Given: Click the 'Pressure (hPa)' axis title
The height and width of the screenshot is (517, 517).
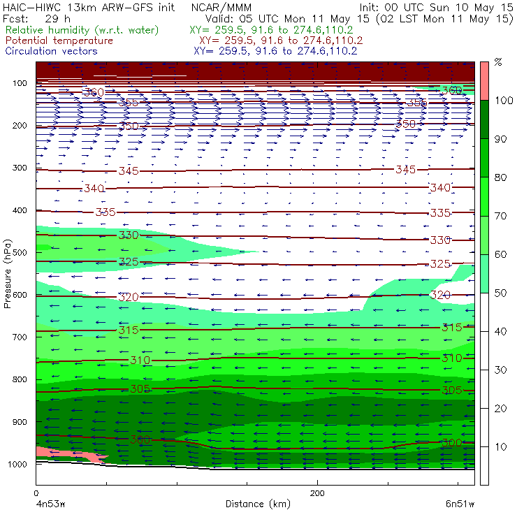Looking at the screenshot, I should (x=8, y=274).
